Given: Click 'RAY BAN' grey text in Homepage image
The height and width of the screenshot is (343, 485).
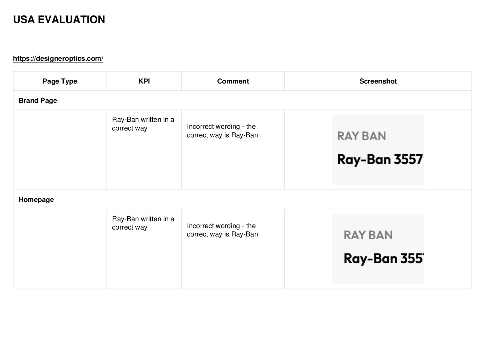Looking at the screenshot, I should click(368, 235).
